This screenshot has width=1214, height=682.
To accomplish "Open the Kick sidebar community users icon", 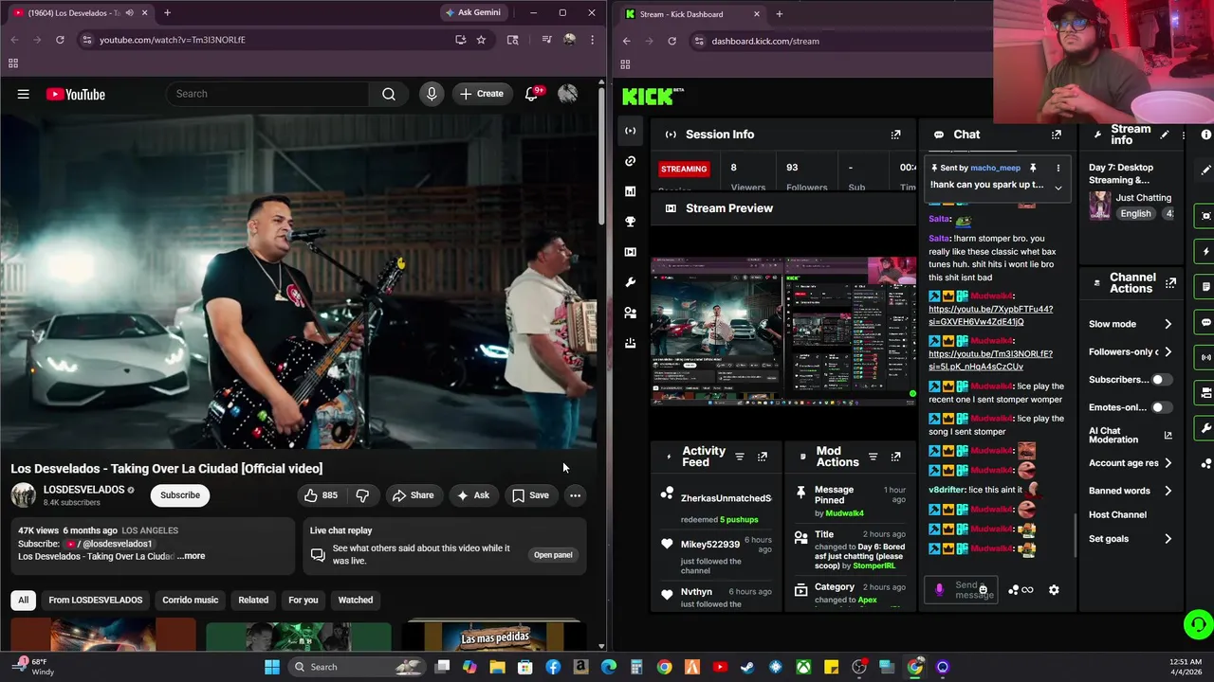I will 630,313.
